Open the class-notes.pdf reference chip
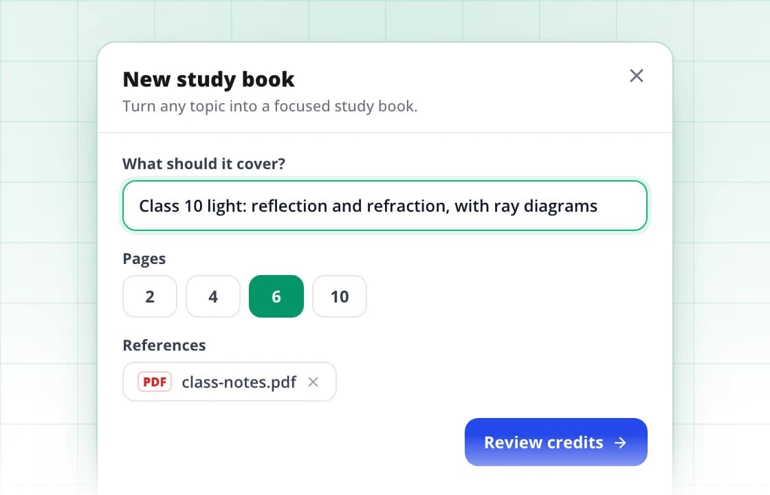Image resolution: width=770 pixels, height=495 pixels. pos(230,382)
